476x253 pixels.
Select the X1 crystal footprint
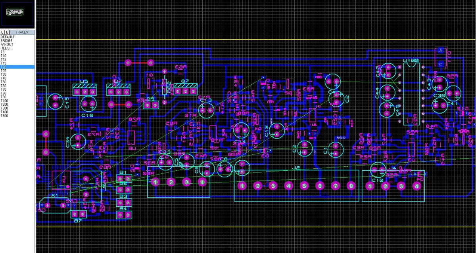point(55,205)
